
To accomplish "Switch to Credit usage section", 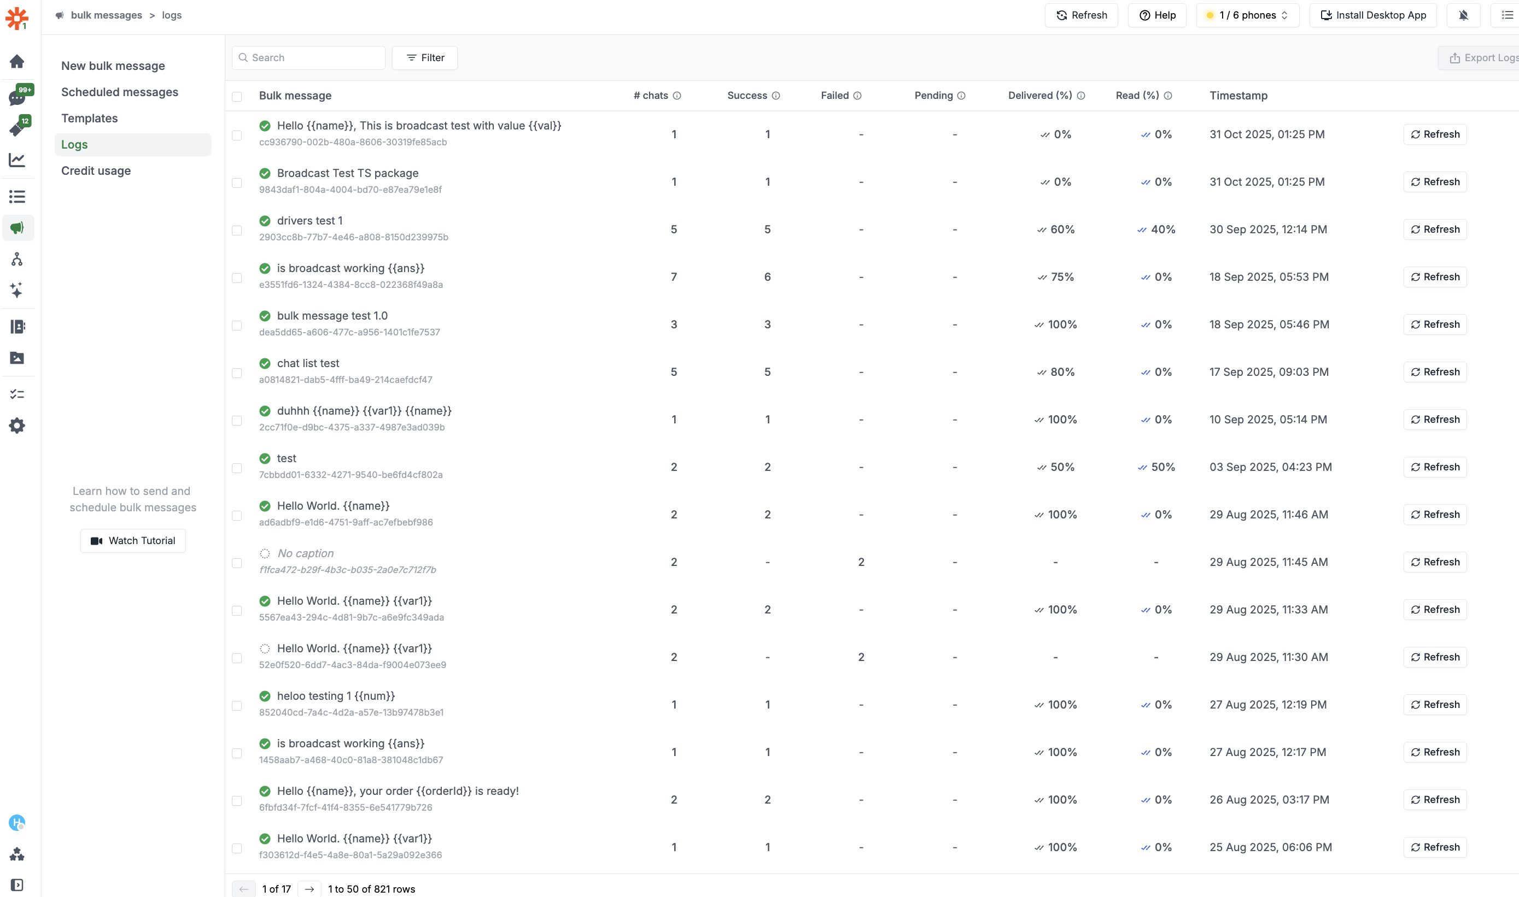I will click(96, 170).
